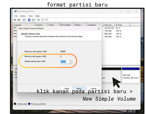Select the 866 MB Healthy Recovery partition block
The width and height of the screenshot is (146, 114).
click(x=131, y=76)
